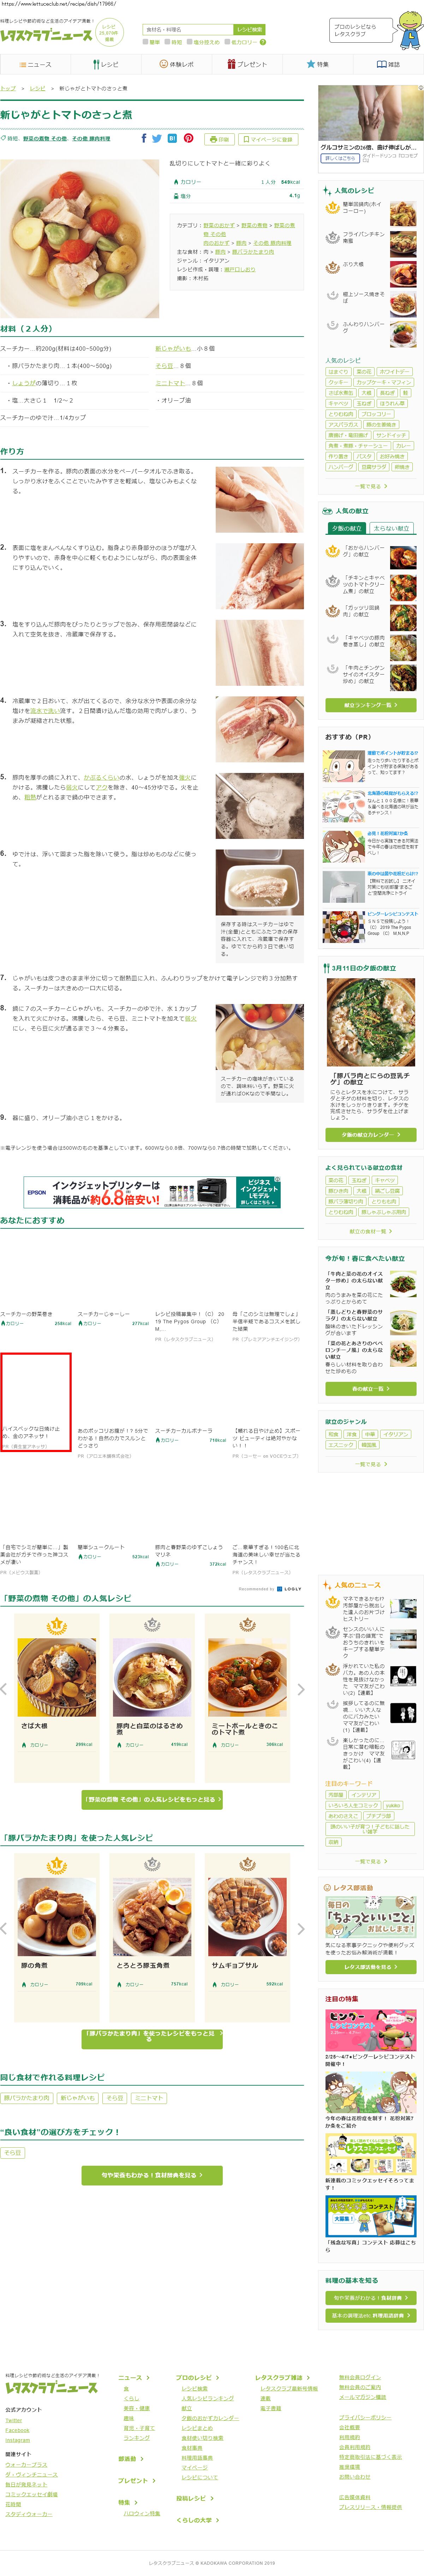Viewport: 424px width, 2576px height.
Task: Open the 雑誌 navigation tab
Action: tap(388, 64)
